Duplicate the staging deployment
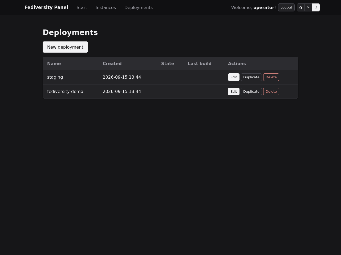Viewport: 341px width, 255px height. pos(251,77)
